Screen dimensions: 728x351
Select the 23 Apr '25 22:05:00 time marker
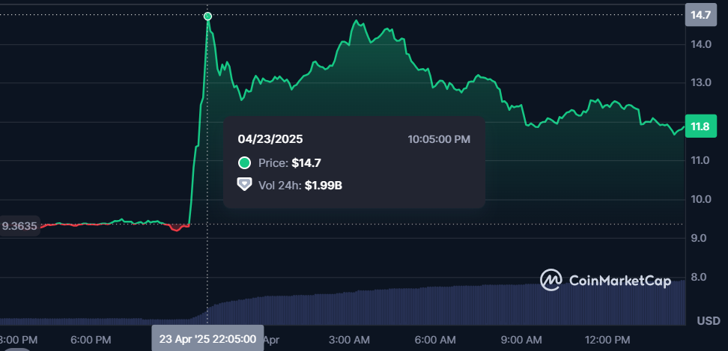click(x=207, y=338)
